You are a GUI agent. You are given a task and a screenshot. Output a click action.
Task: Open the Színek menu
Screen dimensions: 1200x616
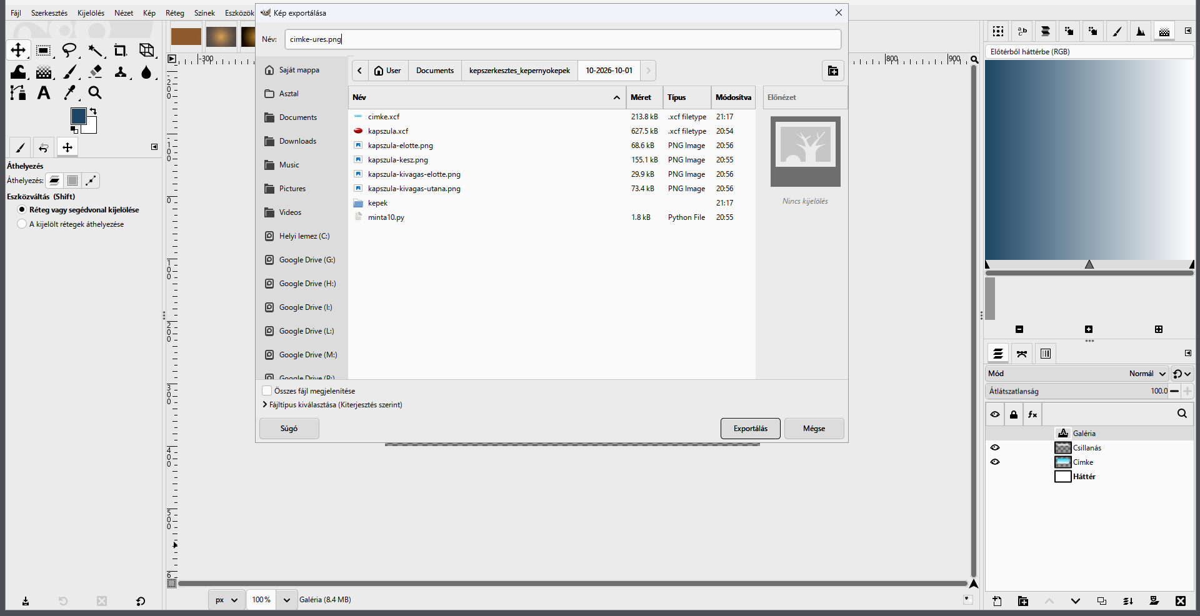click(204, 13)
